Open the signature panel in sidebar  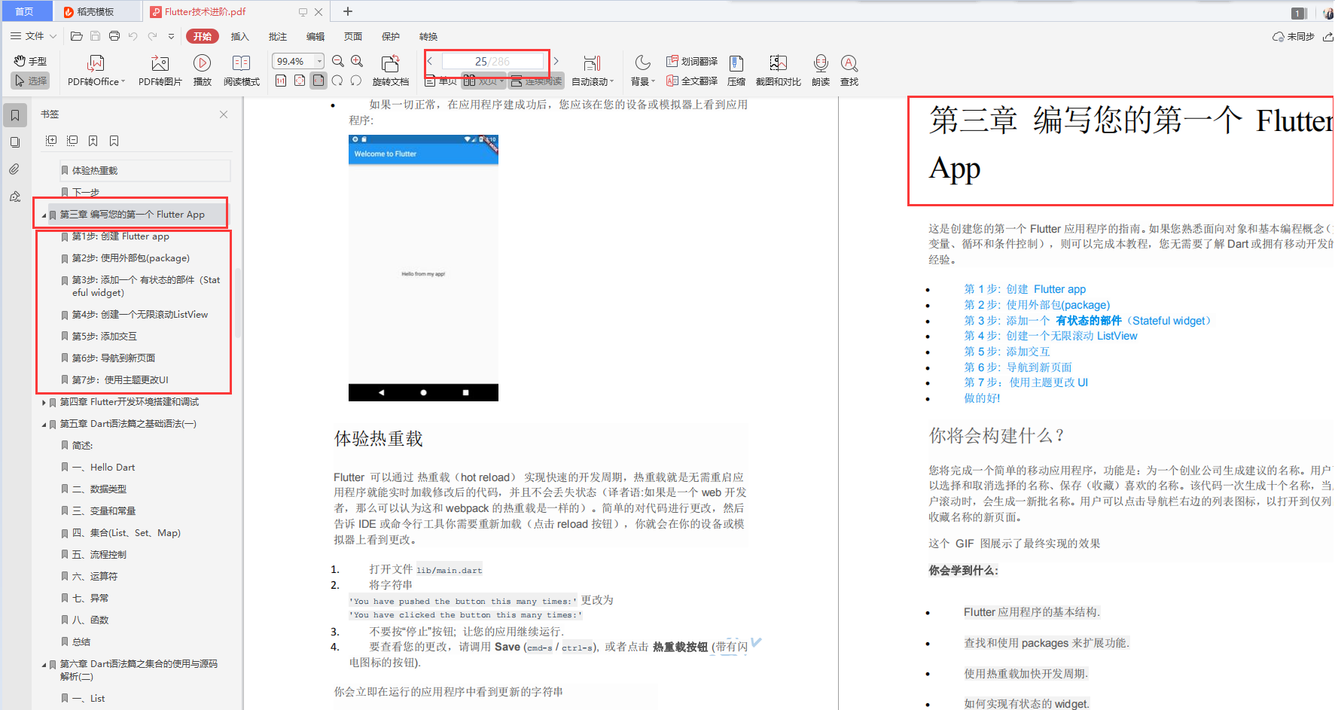[x=15, y=197]
